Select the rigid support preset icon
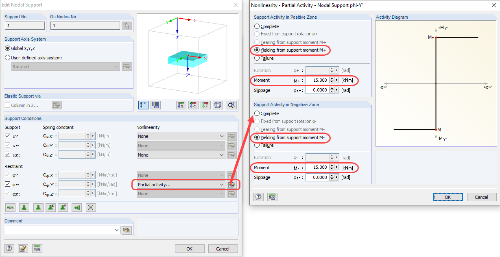Viewport: 500px width, 257px height. click(x=11, y=208)
